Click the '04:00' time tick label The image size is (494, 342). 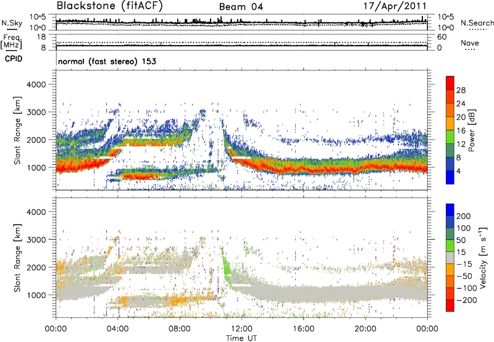point(118,329)
